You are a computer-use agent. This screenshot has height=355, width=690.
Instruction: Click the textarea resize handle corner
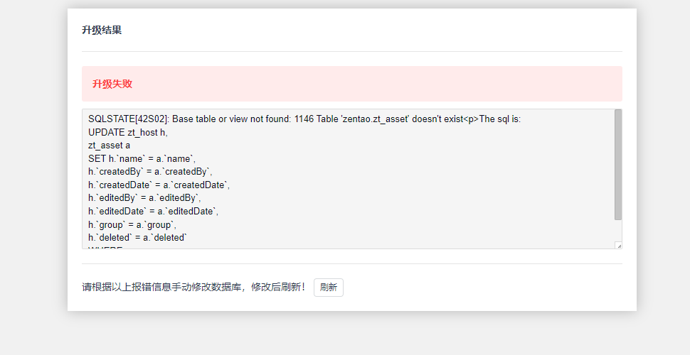click(x=618, y=245)
